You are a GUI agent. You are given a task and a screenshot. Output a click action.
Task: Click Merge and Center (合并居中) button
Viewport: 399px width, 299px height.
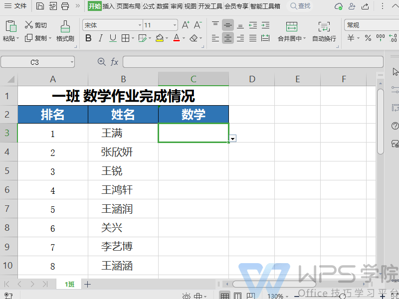click(292, 31)
